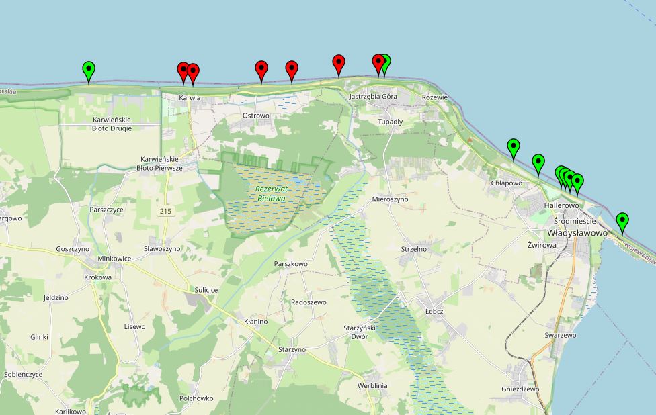Select the Władysławowo town label

click(x=577, y=232)
